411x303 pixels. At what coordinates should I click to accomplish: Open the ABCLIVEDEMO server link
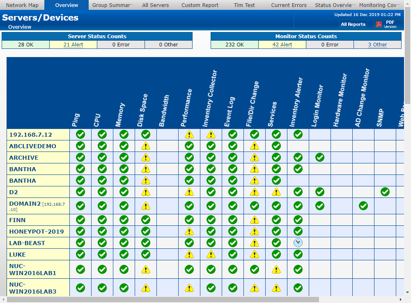pos(33,146)
